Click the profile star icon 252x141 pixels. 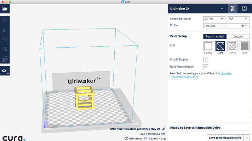coord(242,26)
